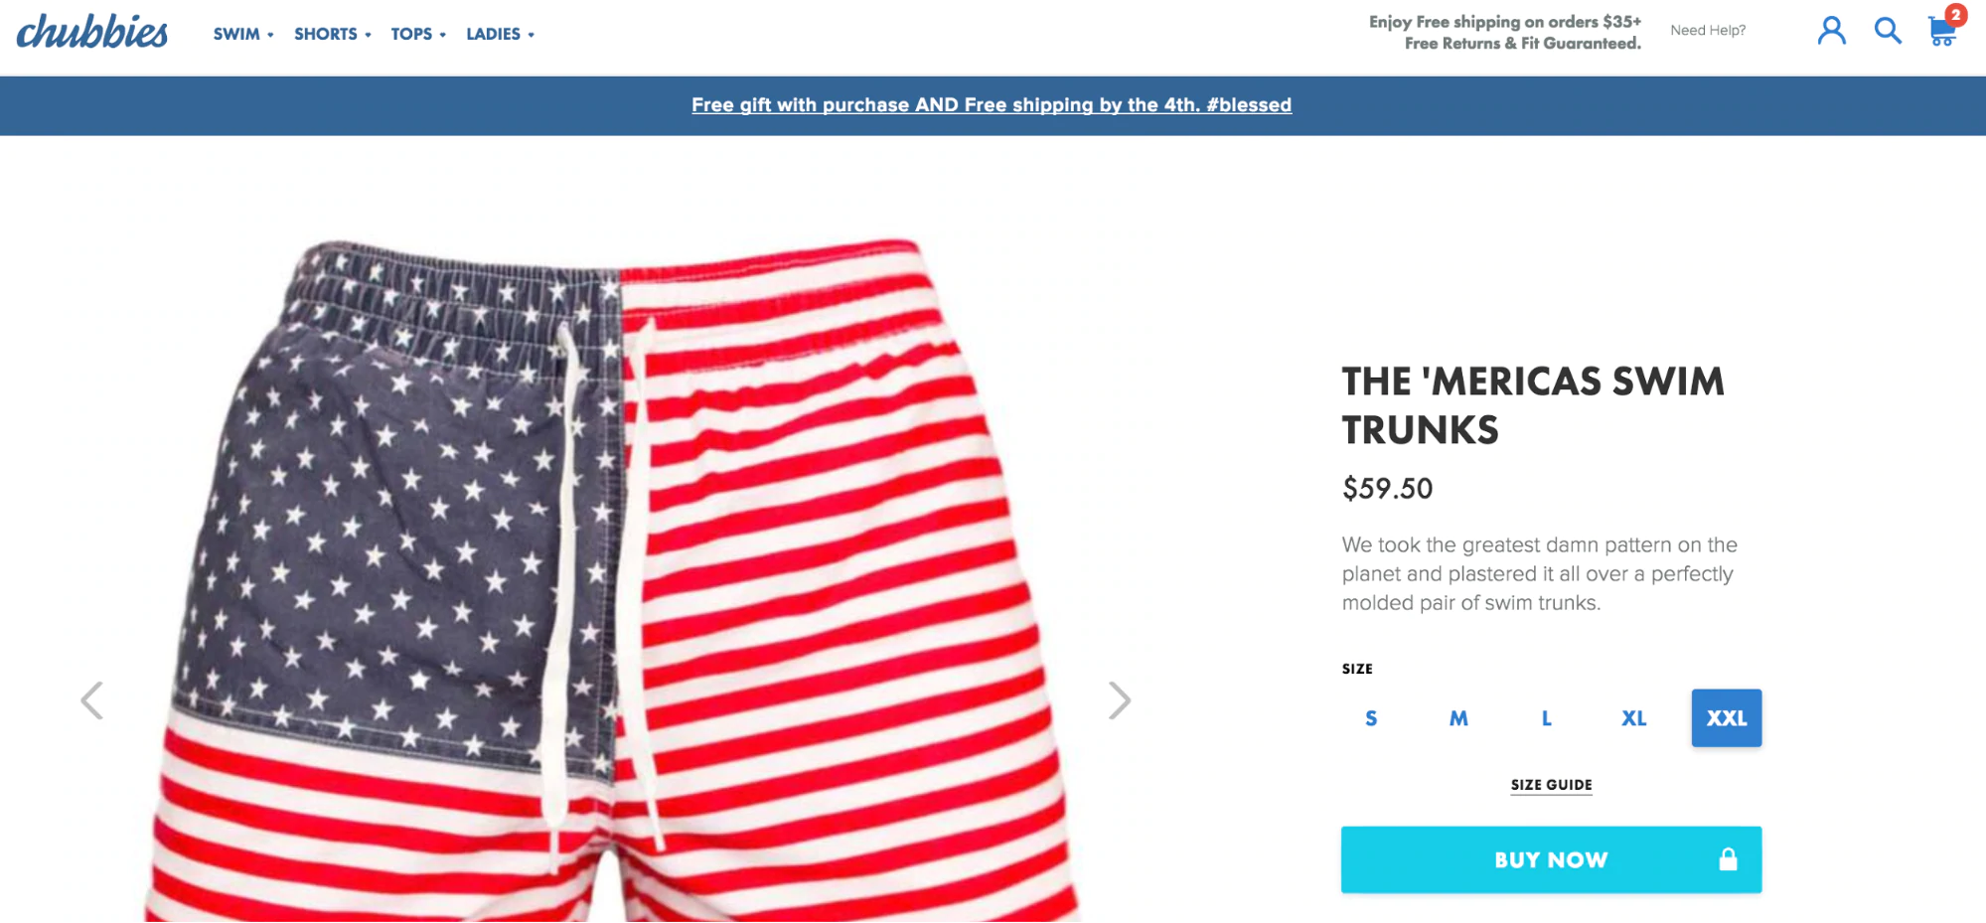
Task: Click the lock icon on Buy Now
Action: [x=1729, y=859]
